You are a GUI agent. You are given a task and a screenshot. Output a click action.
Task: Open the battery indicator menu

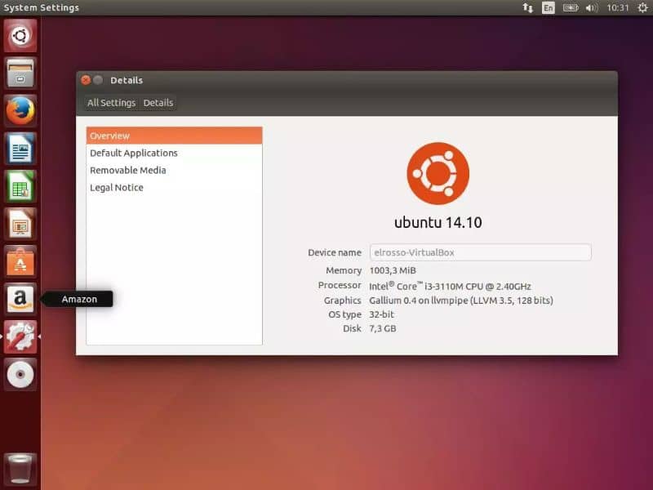pos(571,7)
